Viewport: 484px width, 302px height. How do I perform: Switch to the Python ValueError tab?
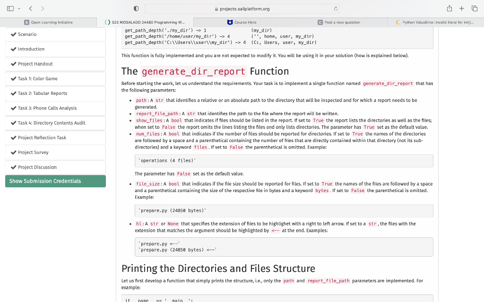tap(435, 22)
